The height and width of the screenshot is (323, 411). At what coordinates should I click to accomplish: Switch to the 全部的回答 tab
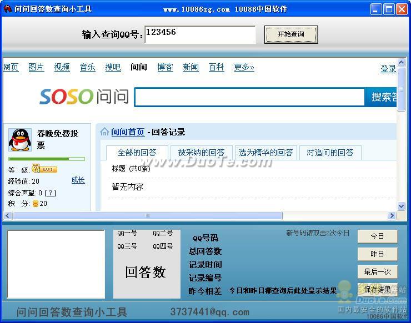(137, 153)
